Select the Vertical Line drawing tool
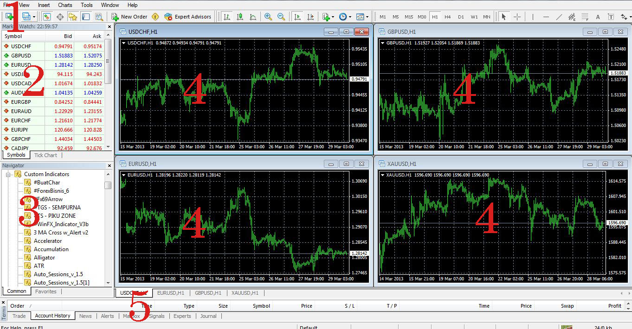This screenshot has width=632, height=329. click(x=533, y=17)
